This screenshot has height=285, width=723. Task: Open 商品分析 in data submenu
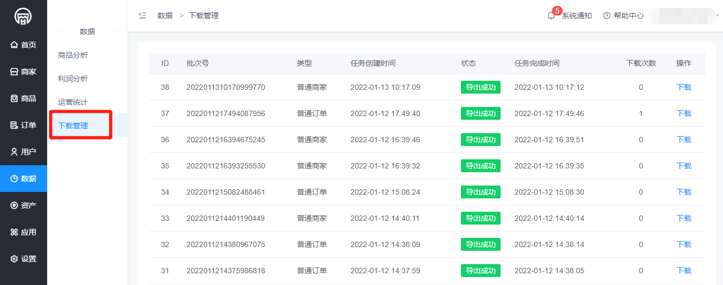coord(73,55)
